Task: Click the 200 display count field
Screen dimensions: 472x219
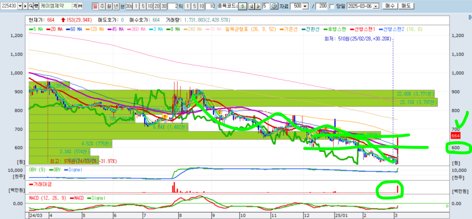Action: tap(322, 6)
